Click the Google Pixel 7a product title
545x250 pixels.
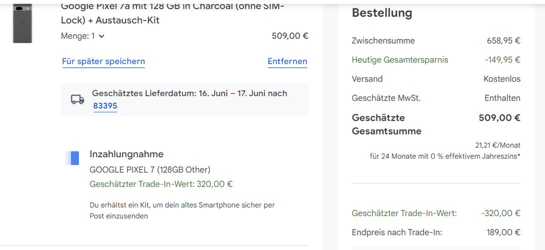tap(172, 13)
